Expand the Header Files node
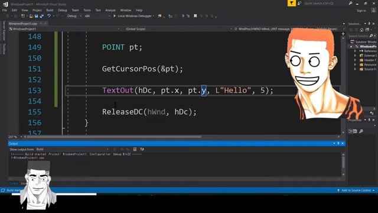The image size is (378, 213). 355,60
